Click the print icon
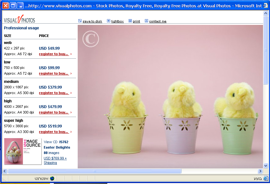 (130, 21)
